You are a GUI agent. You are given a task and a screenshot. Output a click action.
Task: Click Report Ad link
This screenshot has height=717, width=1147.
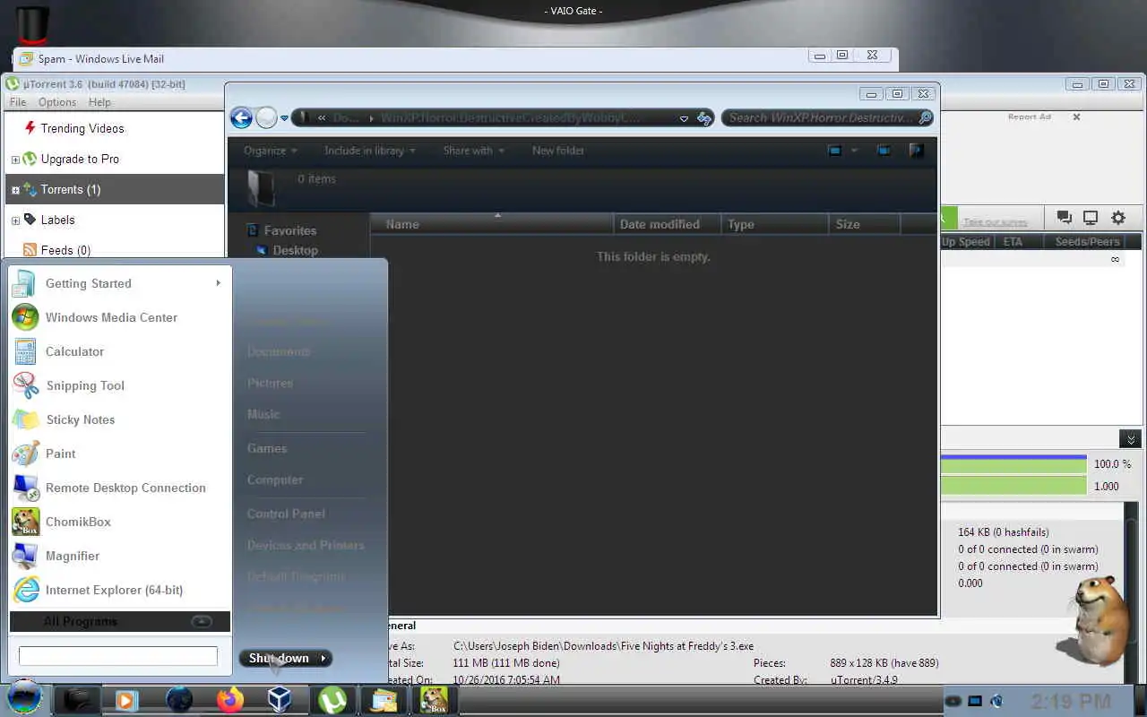[1029, 117]
